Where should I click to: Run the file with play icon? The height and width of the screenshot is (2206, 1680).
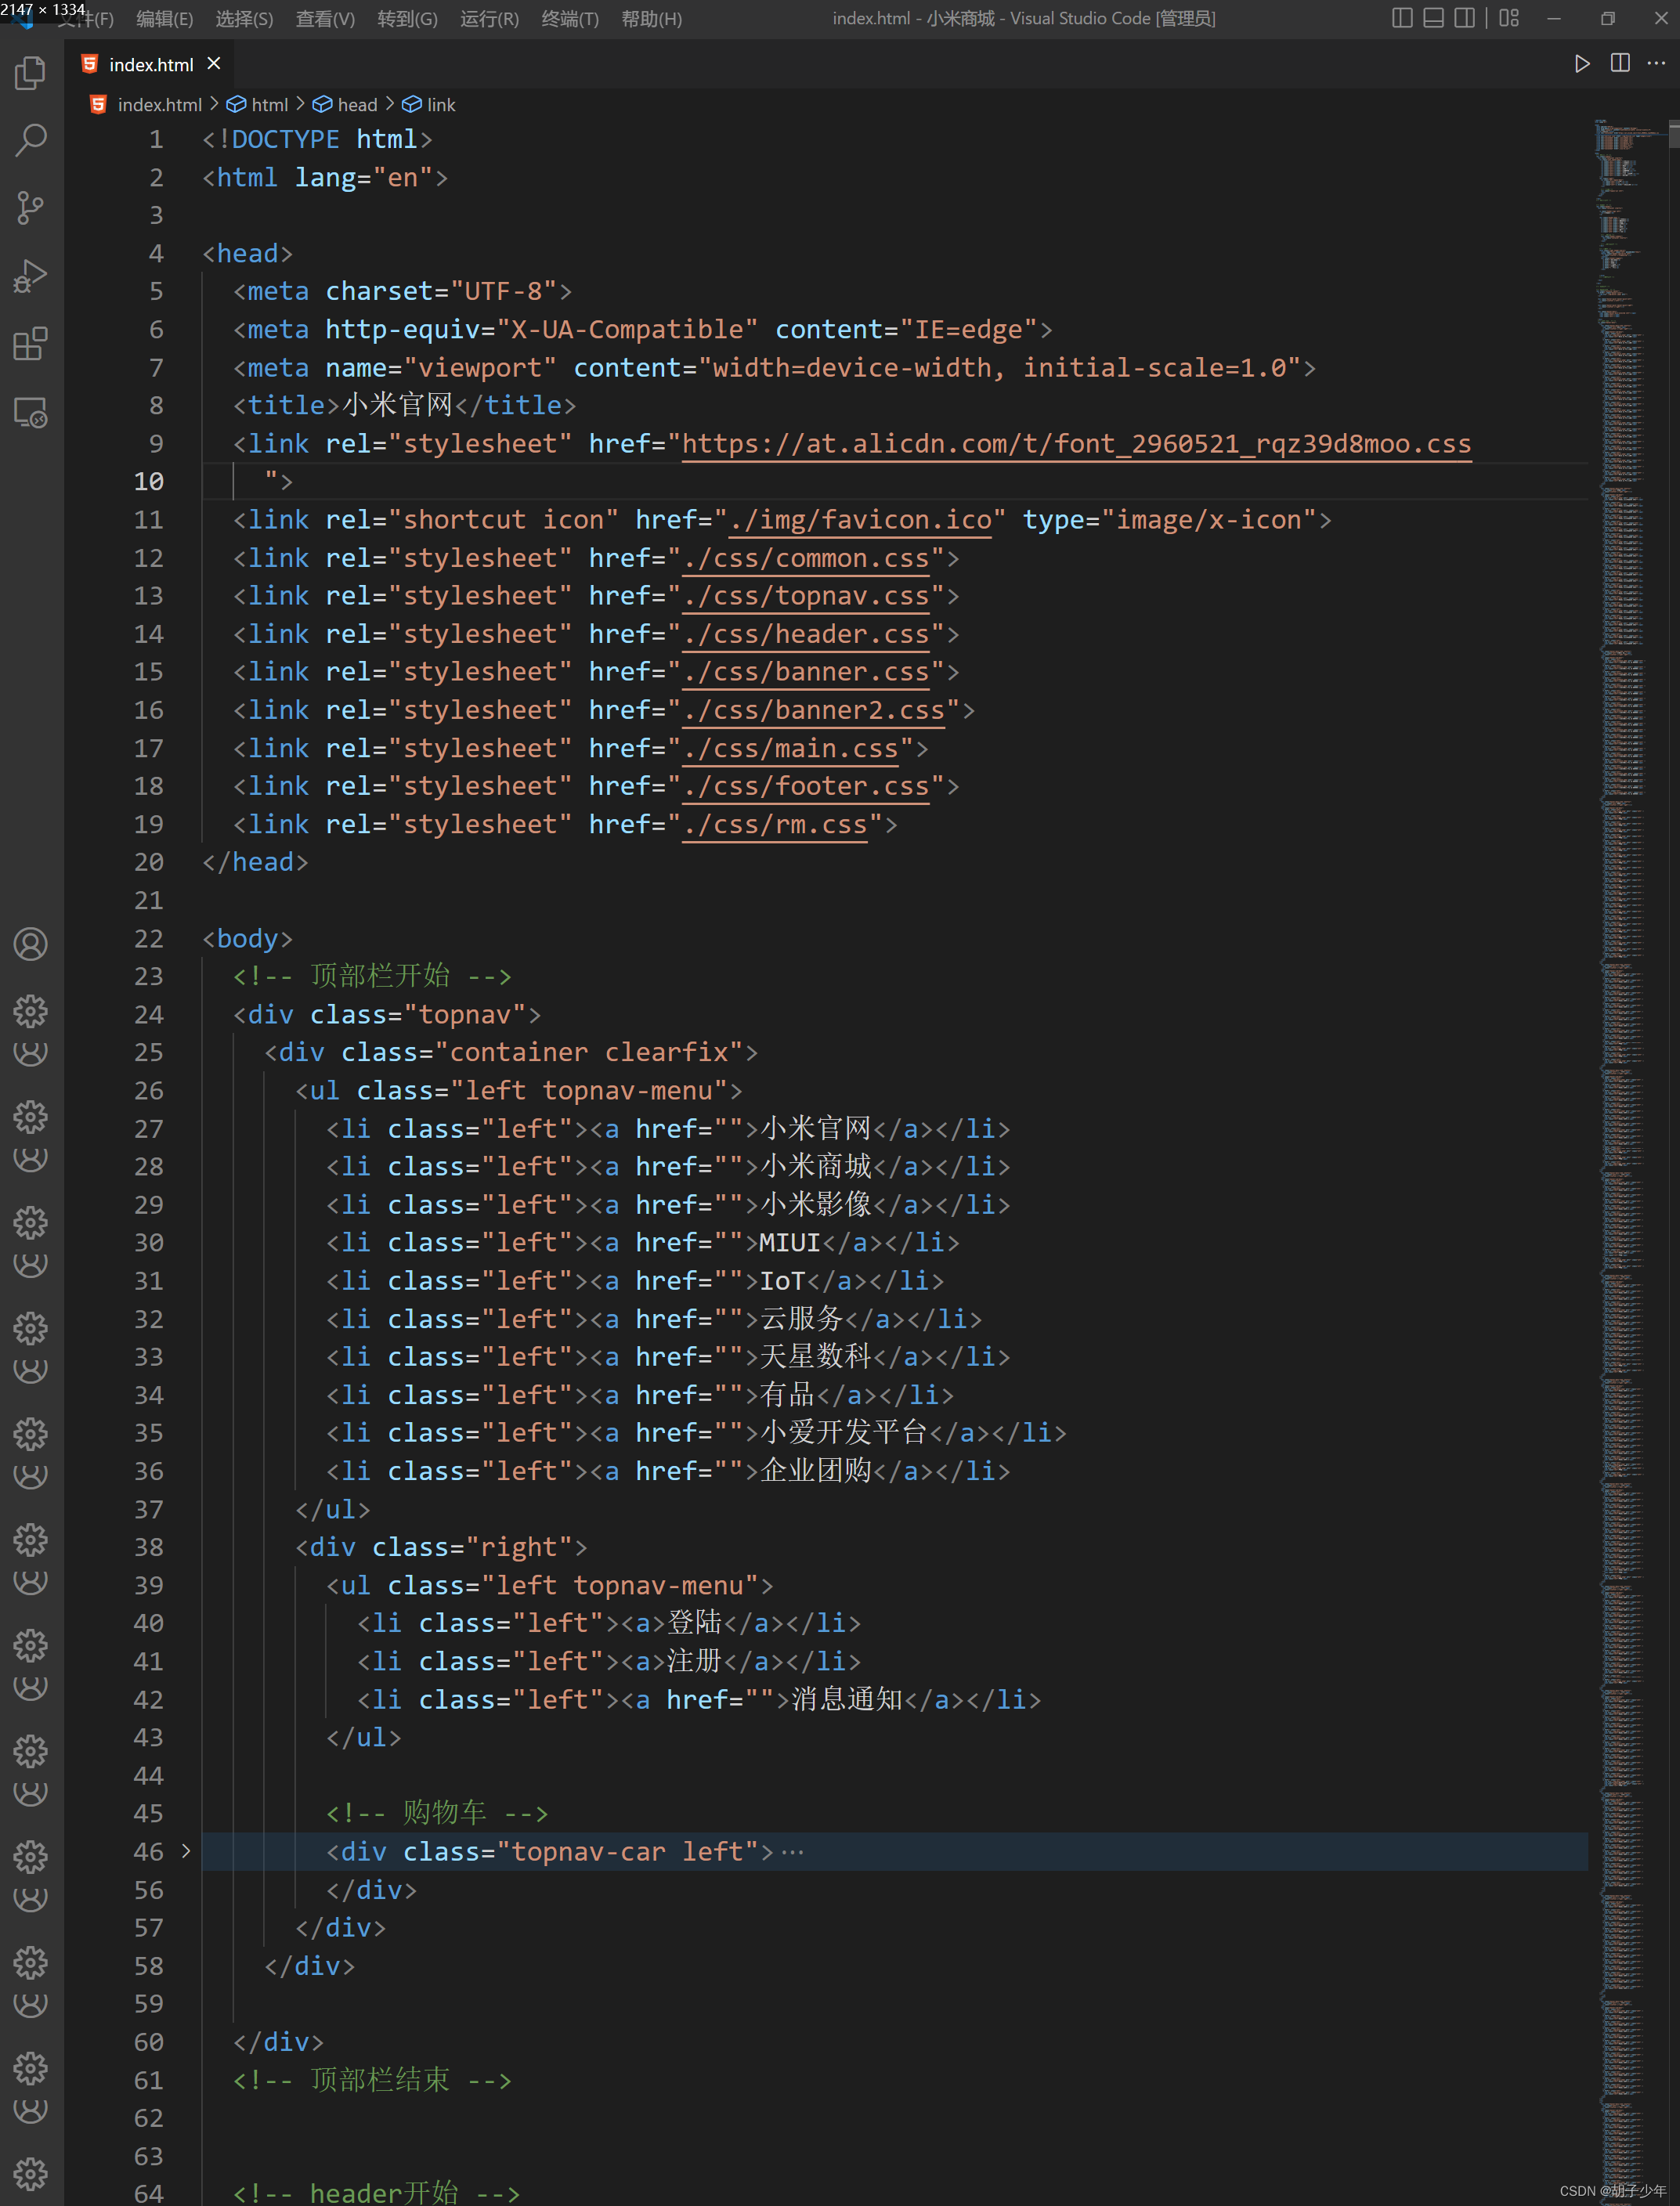coord(1581,64)
